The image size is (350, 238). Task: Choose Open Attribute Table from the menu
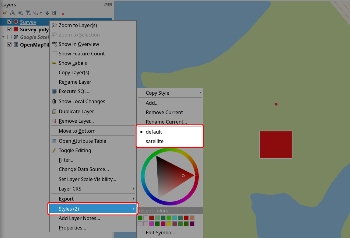click(x=82, y=141)
